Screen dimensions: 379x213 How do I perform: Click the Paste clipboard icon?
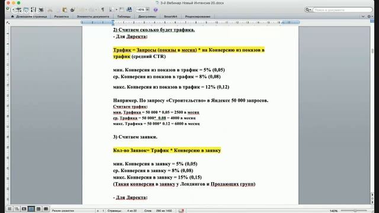[x=65, y=9]
